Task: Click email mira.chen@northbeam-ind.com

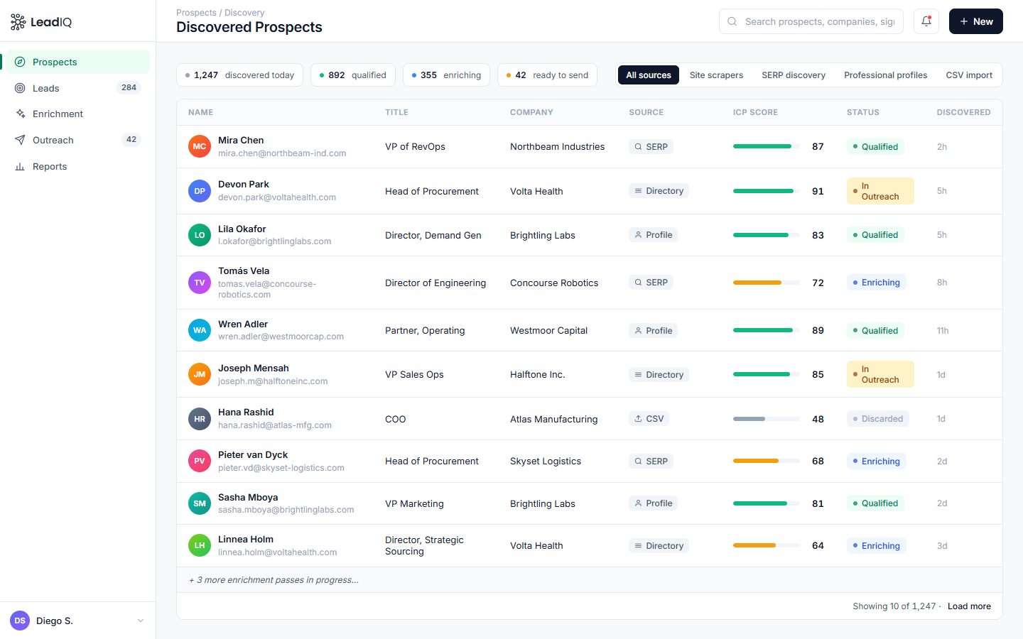Action: click(x=282, y=153)
